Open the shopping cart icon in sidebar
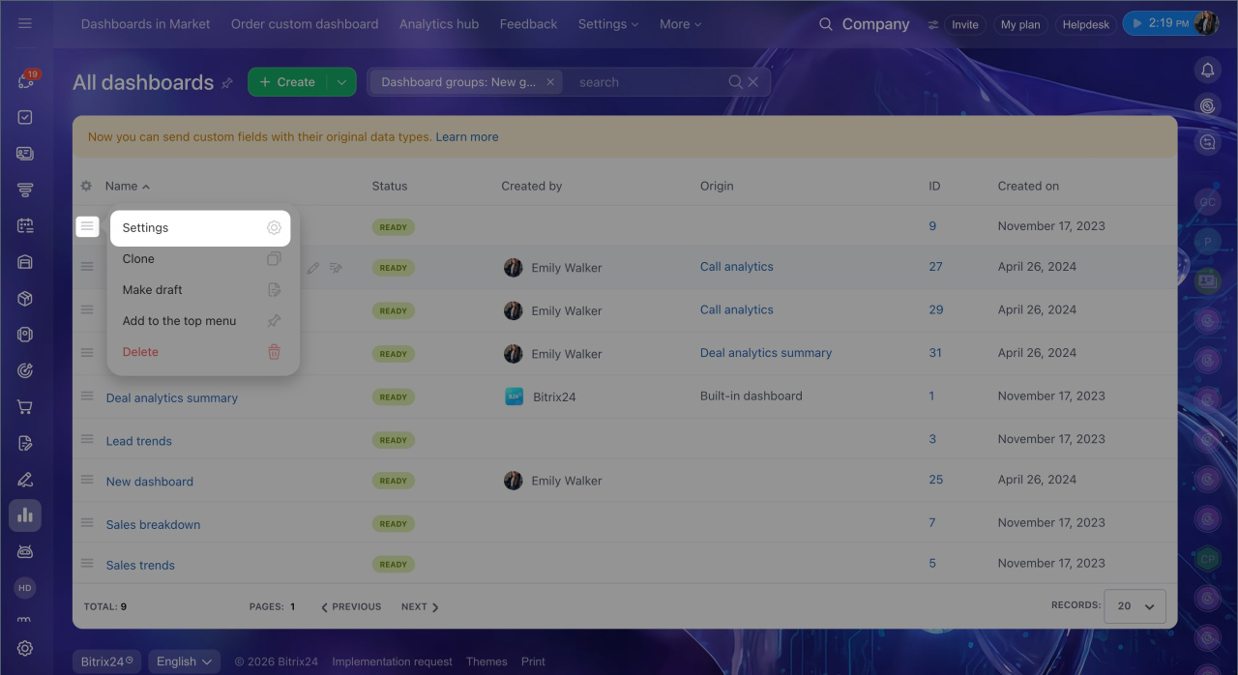The image size is (1238, 675). point(25,407)
